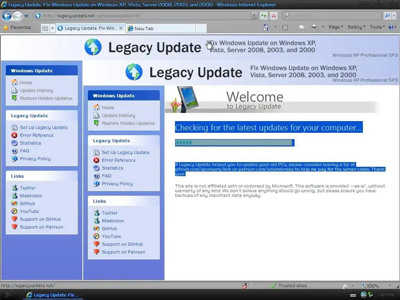Click the YouTube media icon in outer sidebar

pos(14,211)
